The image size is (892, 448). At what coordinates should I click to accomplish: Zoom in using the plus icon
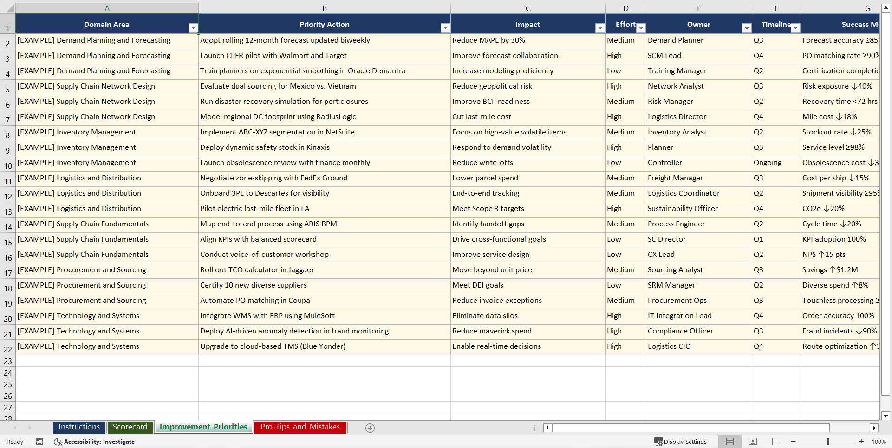[x=862, y=442]
